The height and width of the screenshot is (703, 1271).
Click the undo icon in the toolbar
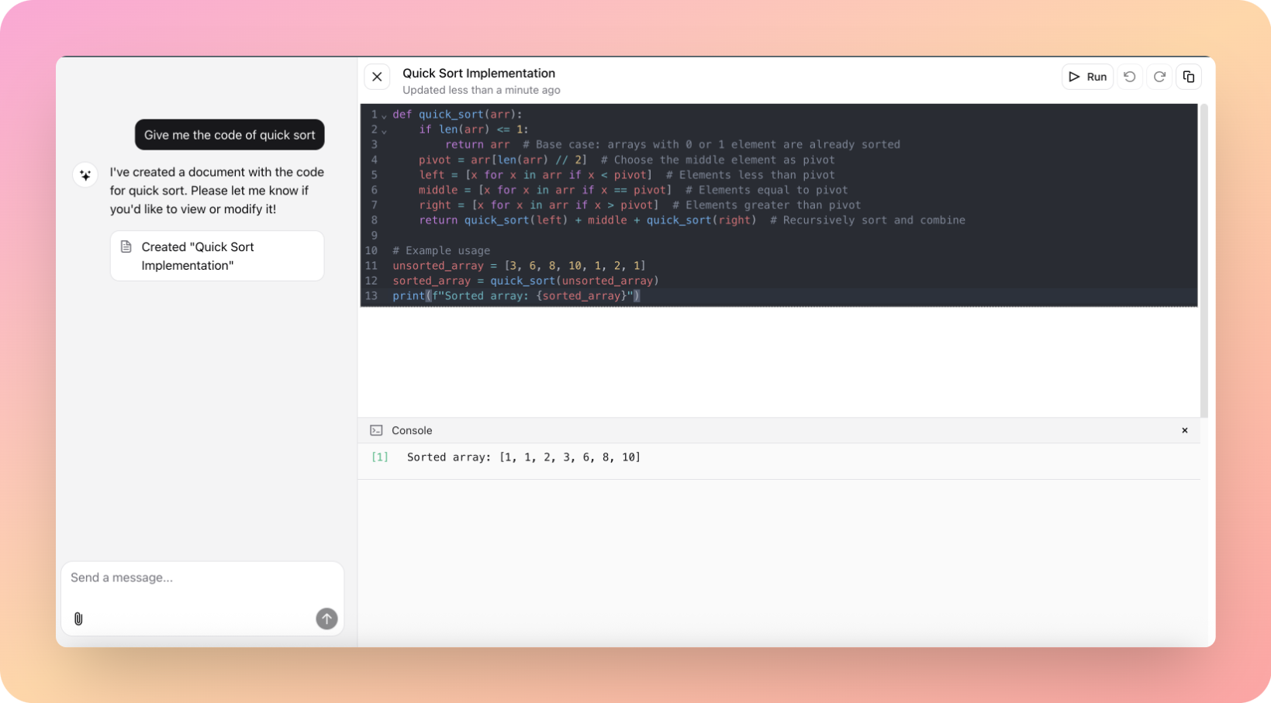[1130, 77]
